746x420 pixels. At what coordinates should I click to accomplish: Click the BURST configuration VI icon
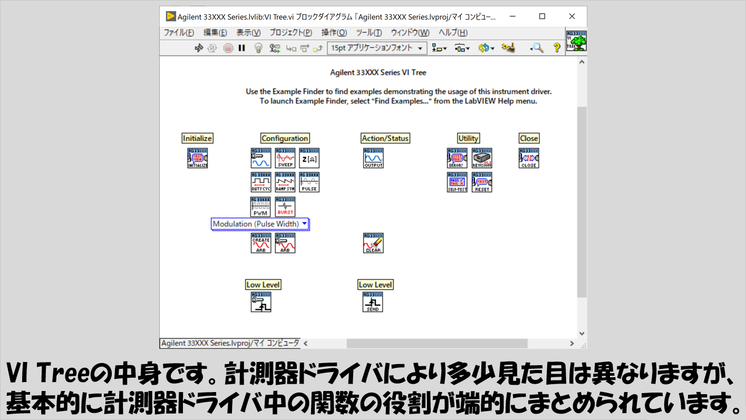285,207
